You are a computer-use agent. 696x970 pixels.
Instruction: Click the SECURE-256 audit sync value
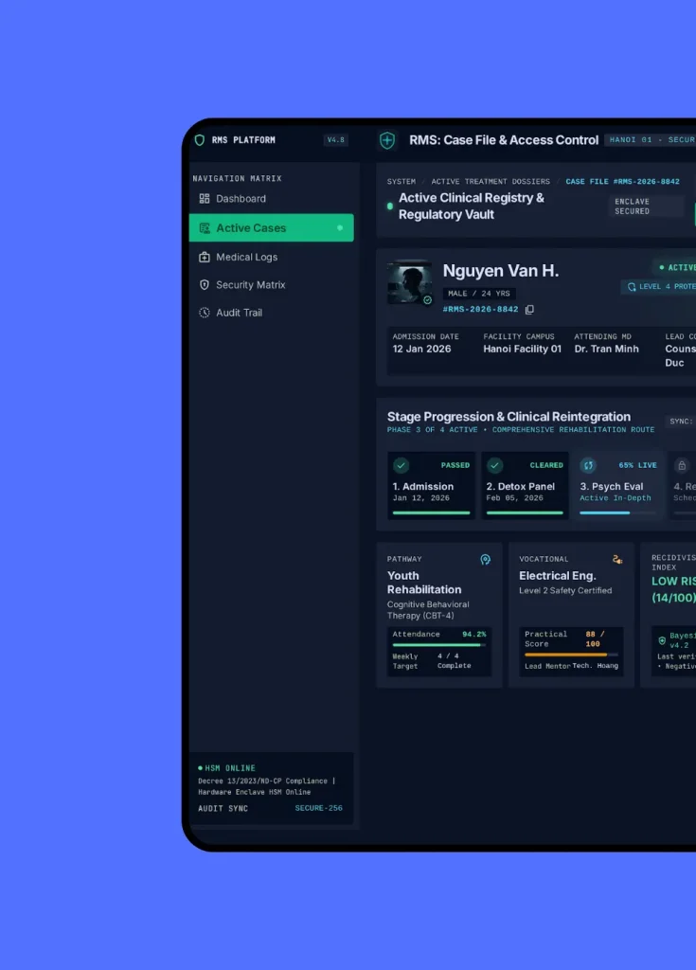coord(318,809)
